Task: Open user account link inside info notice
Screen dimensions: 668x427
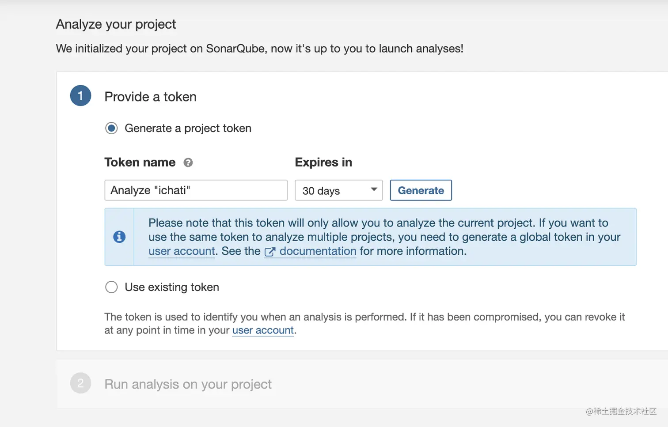Action: [182, 251]
